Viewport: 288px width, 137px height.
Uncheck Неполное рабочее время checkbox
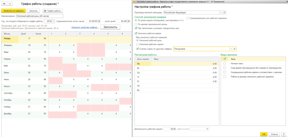point(136,33)
